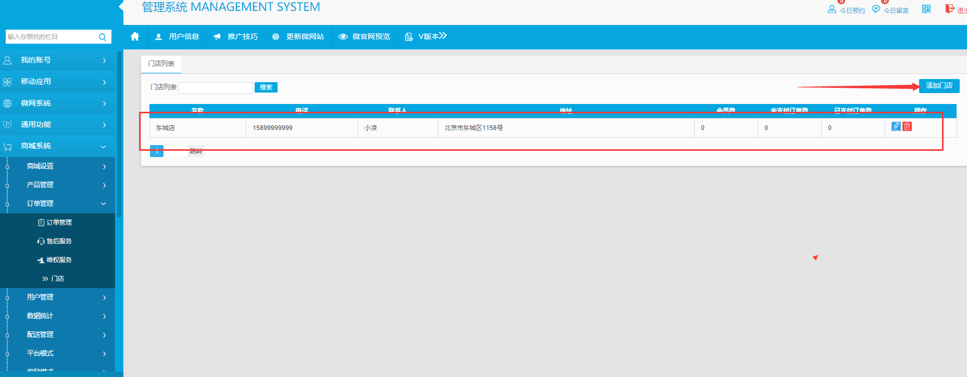Image resolution: width=967 pixels, height=377 pixels.
Task: Click the search magnifier icon in sidebar
Action: pyautogui.click(x=103, y=37)
